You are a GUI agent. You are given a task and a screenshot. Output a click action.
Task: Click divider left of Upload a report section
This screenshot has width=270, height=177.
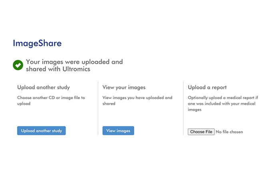(183, 108)
